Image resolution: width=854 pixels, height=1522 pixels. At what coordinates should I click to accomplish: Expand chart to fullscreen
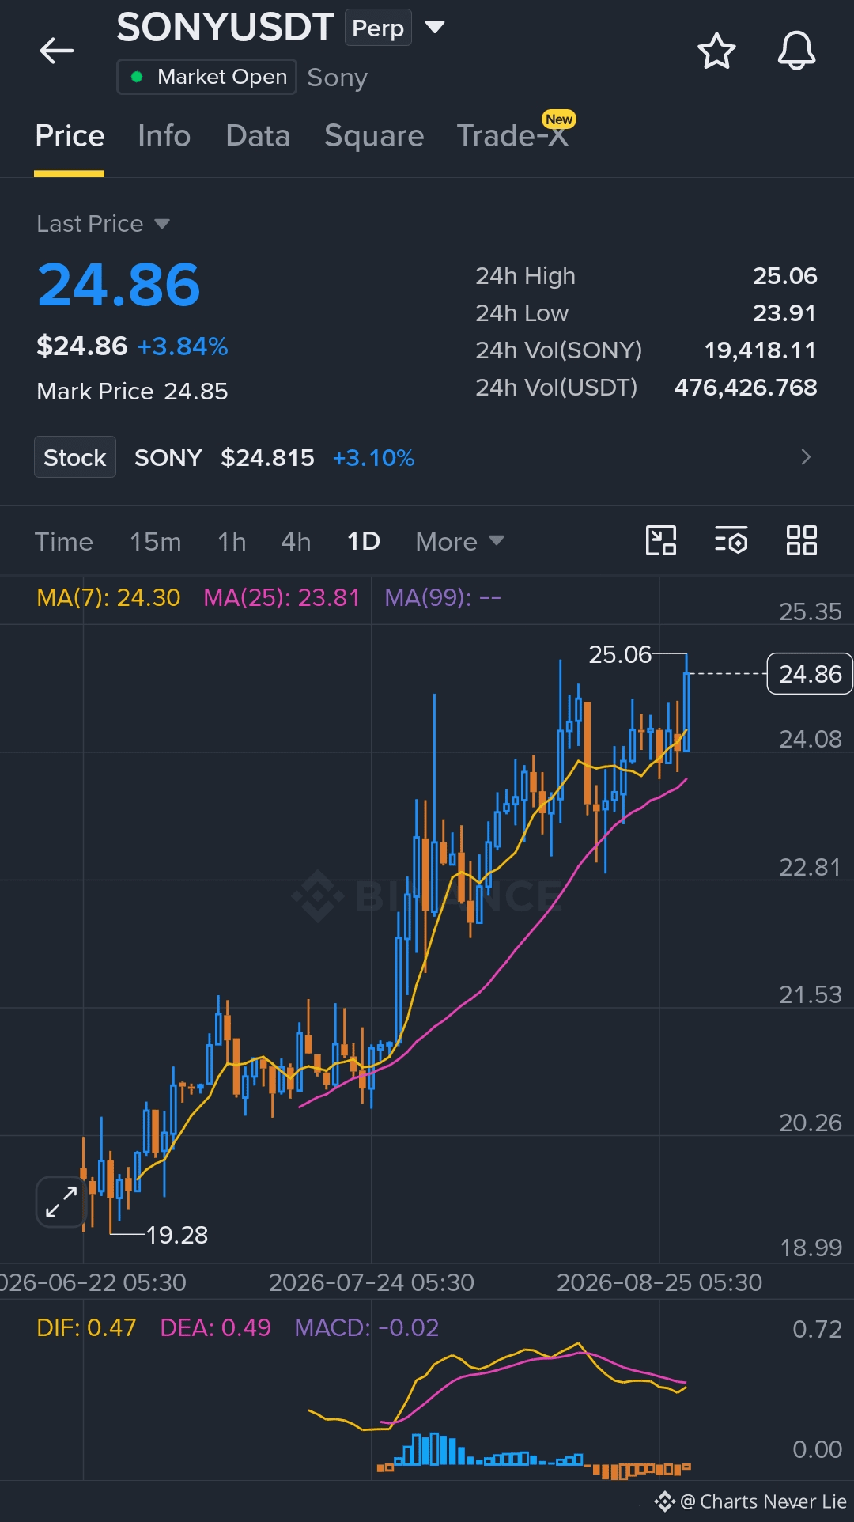coord(61,1202)
